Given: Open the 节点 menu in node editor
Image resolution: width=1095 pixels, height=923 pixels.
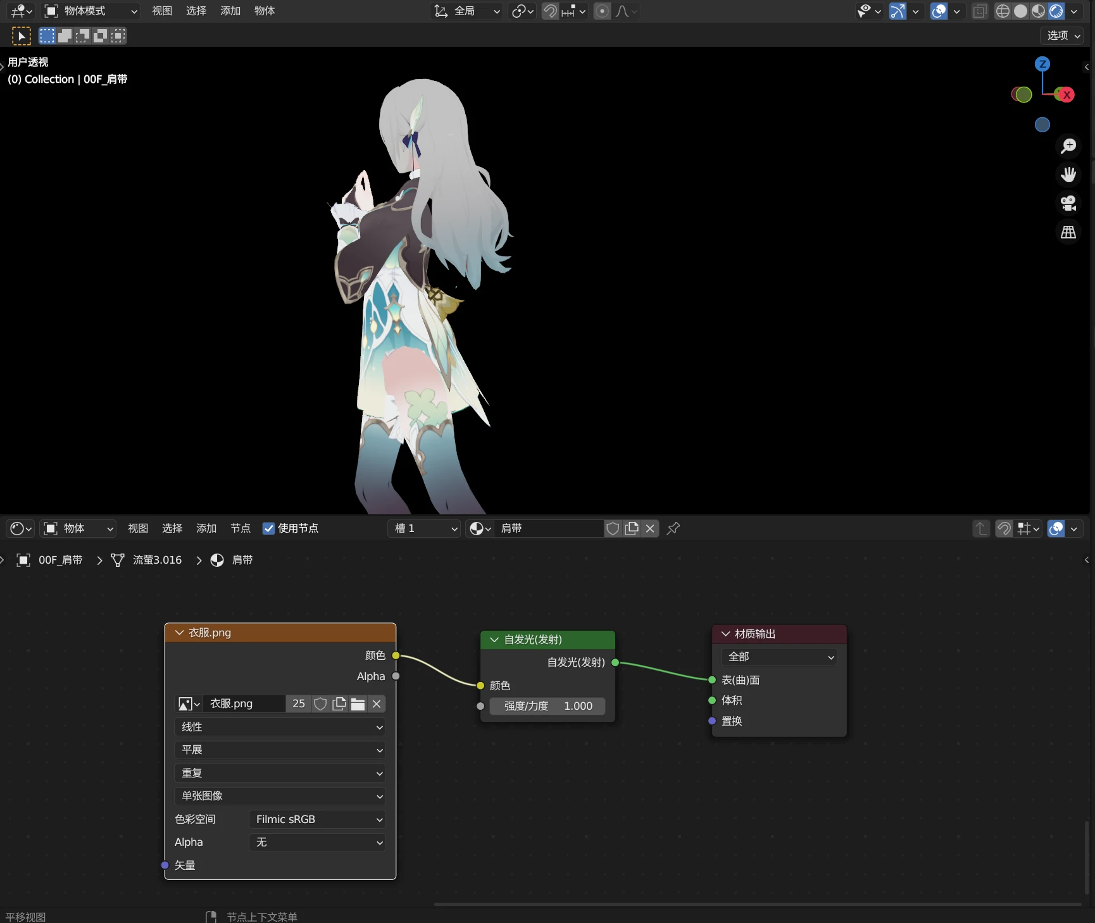Looking at the screenshot, I should click(240, 528).
